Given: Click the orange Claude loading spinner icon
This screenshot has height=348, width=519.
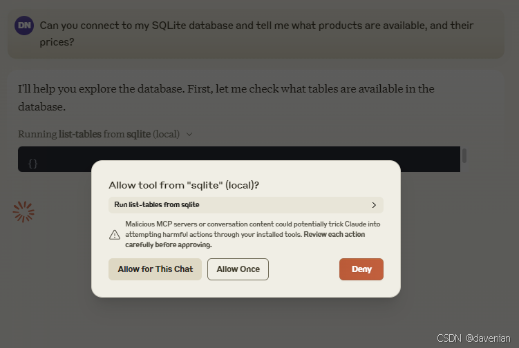Looking at the screenshot, I should coord(23,212).
